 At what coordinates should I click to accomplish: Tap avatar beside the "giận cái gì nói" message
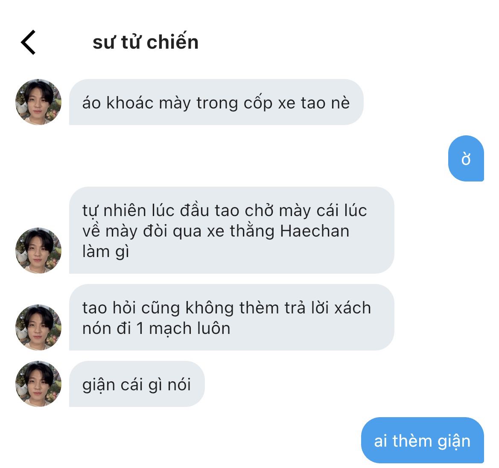coord(38,383)
